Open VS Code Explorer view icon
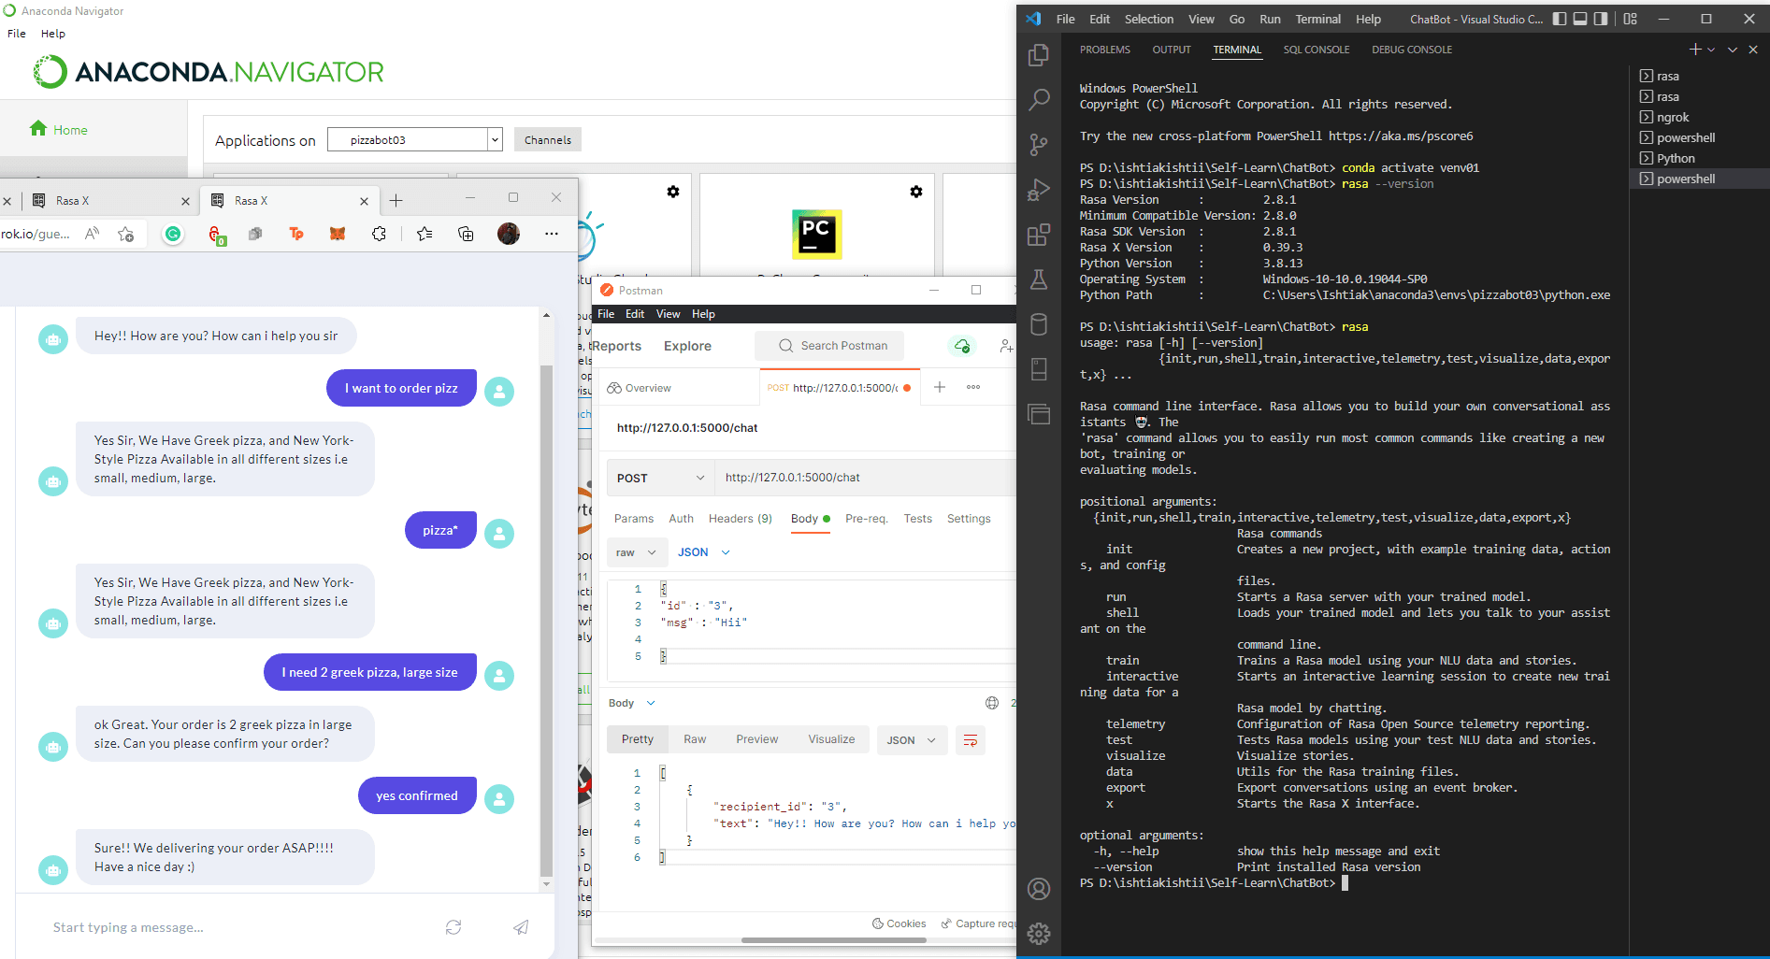 pos(1038,56)
